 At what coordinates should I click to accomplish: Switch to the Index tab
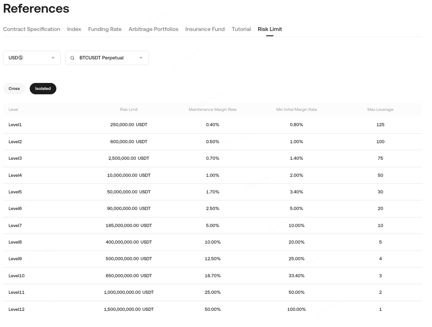[x=74, y=29]
